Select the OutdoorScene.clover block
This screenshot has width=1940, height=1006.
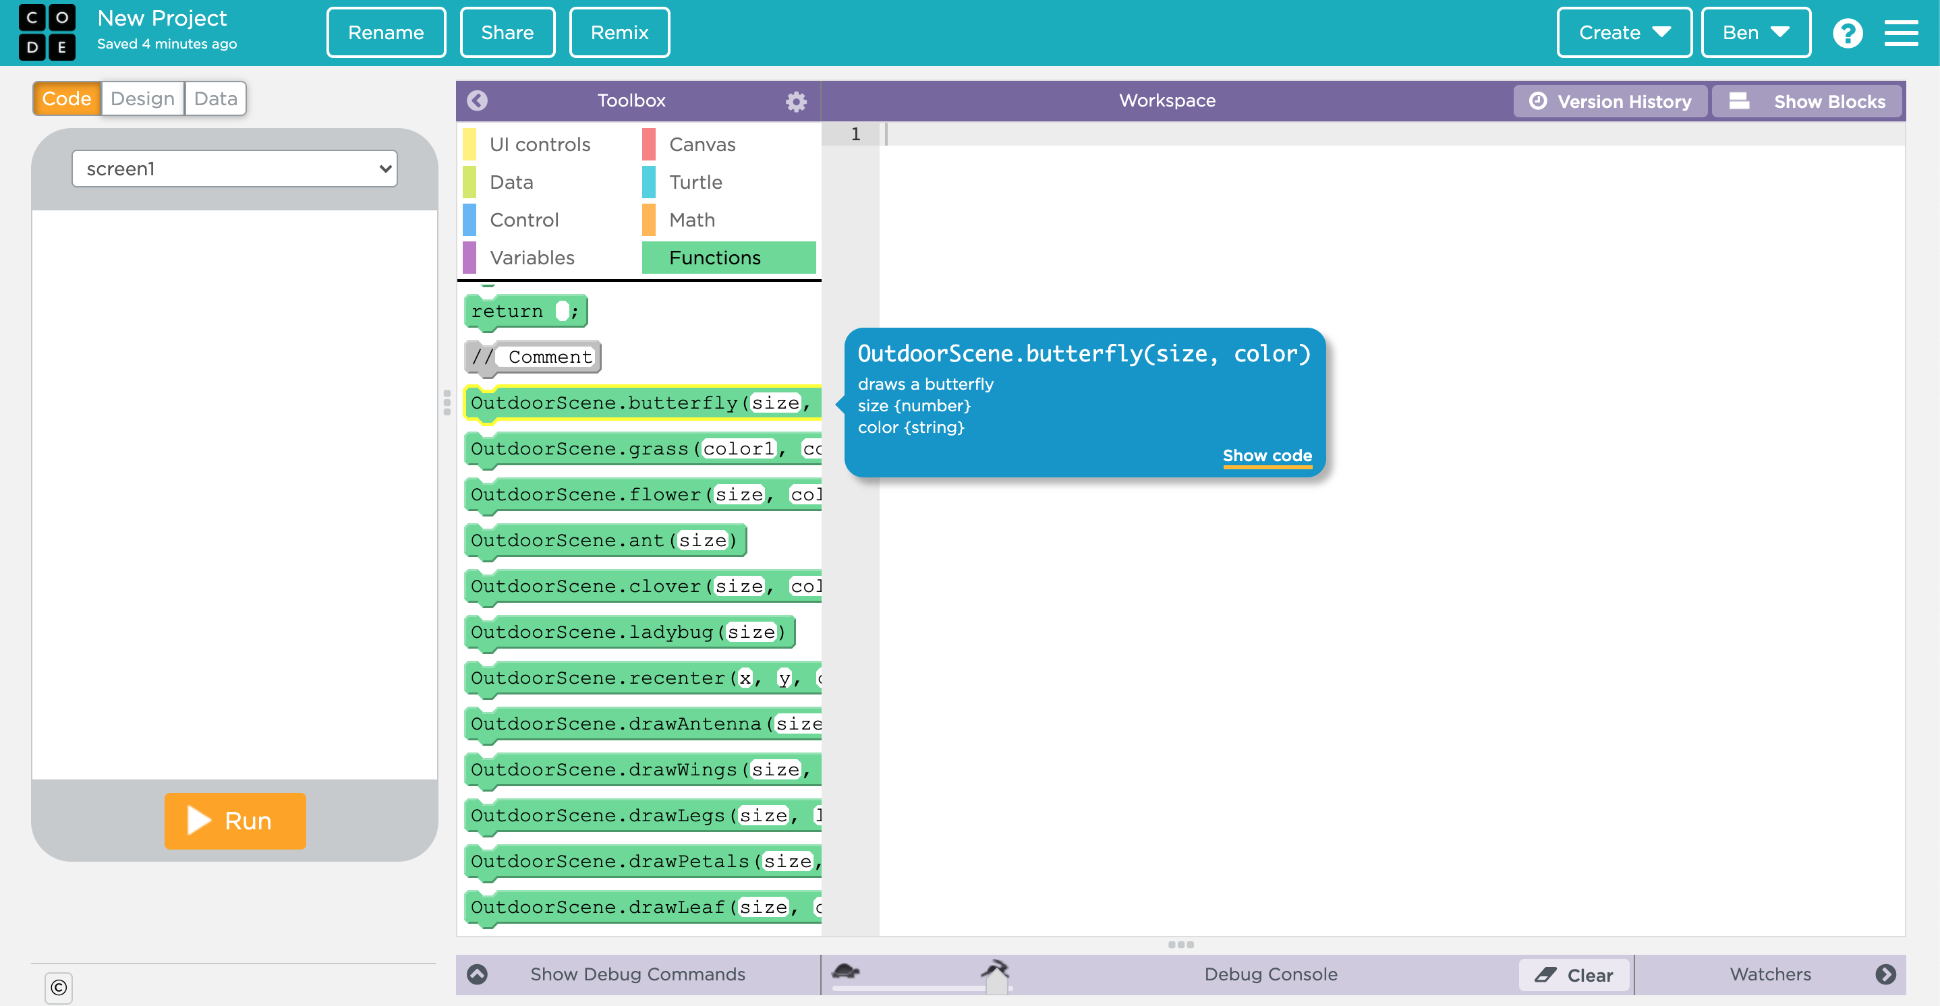click(642, 587)
